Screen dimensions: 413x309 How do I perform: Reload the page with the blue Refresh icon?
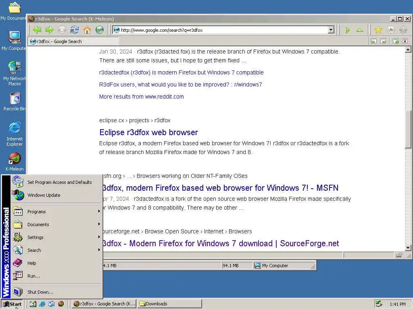point(75,30)
